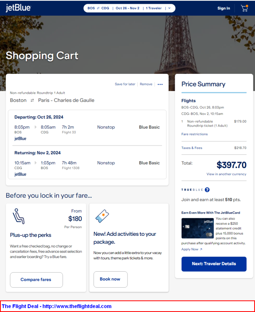255x312 pixels.
Task: Click Sign In in the header
Action: [x=223, y=8]
